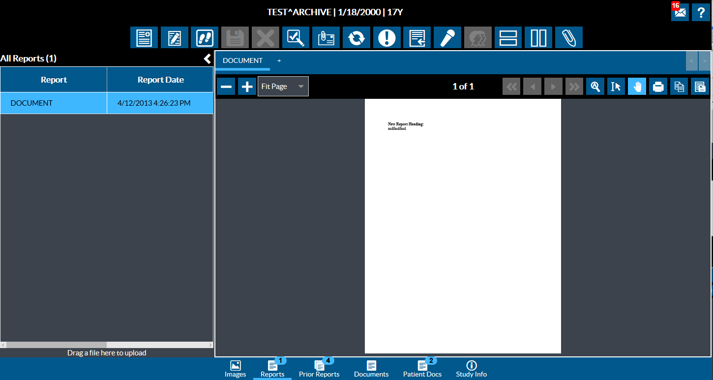Click the paperclip attachment icon
The width and height of the screenshot is (713, 380).
[568, 37]
